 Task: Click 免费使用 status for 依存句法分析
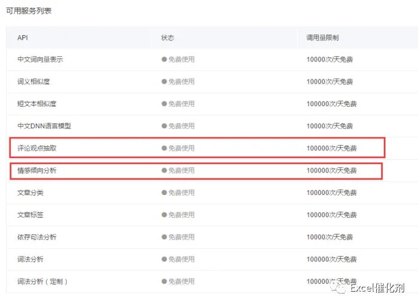tap(182, 237)
